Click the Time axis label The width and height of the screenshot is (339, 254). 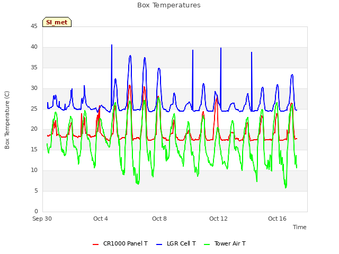[x=300, y=227]
